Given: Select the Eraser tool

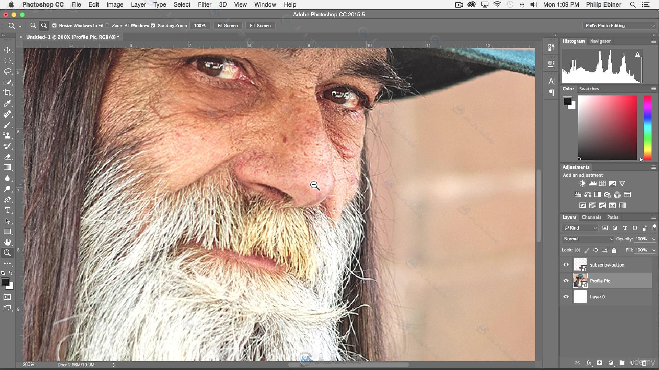Looking at the screenshot, I should pyautogui.click(x=7, y=157).
